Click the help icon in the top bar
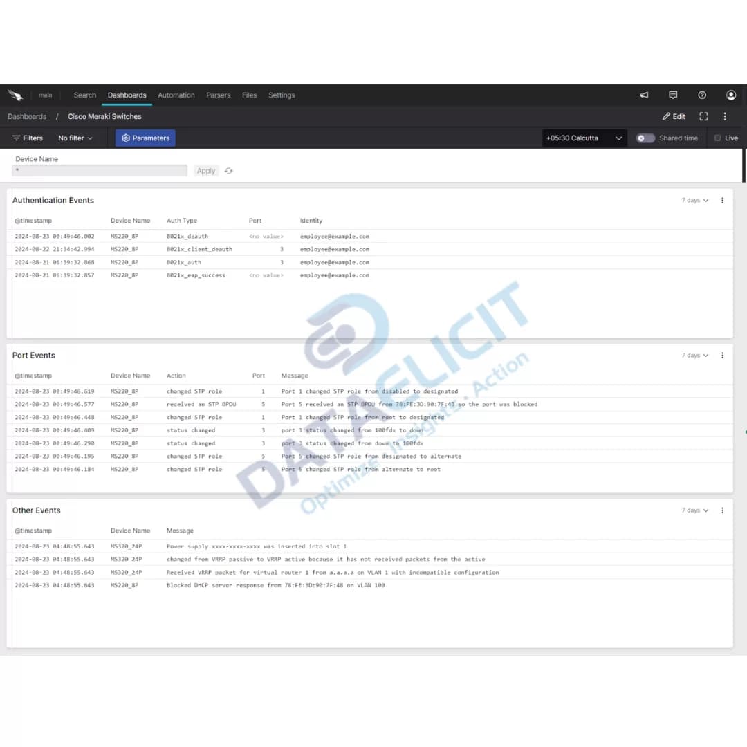Image resolution: width=747 pixels, height=747 pixels. click(701, 95)
